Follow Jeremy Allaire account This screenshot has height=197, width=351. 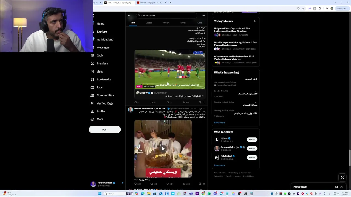tap(252, 149)
